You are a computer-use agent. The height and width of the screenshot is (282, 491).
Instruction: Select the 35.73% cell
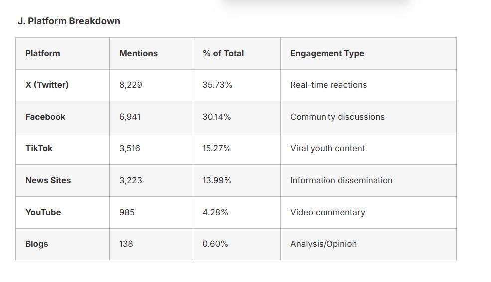[x=217, y=85]
